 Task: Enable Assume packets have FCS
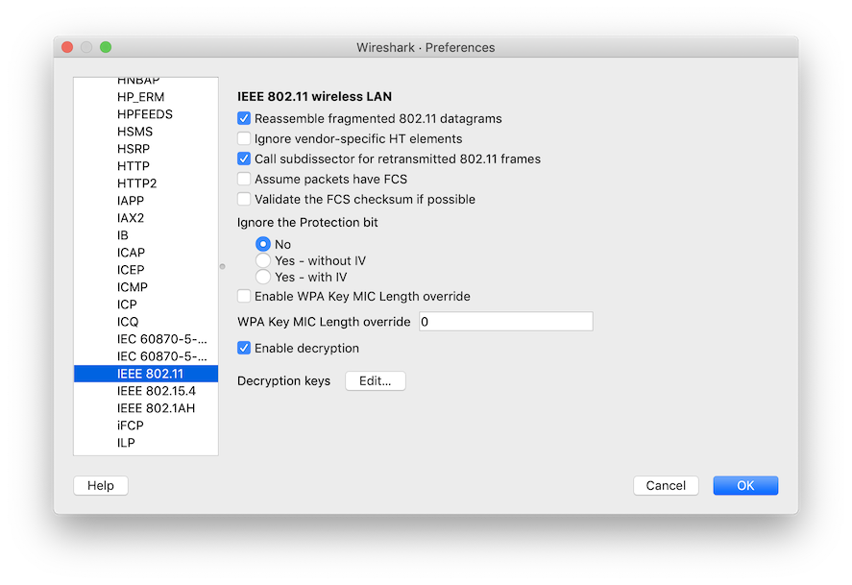click(244, 179)
